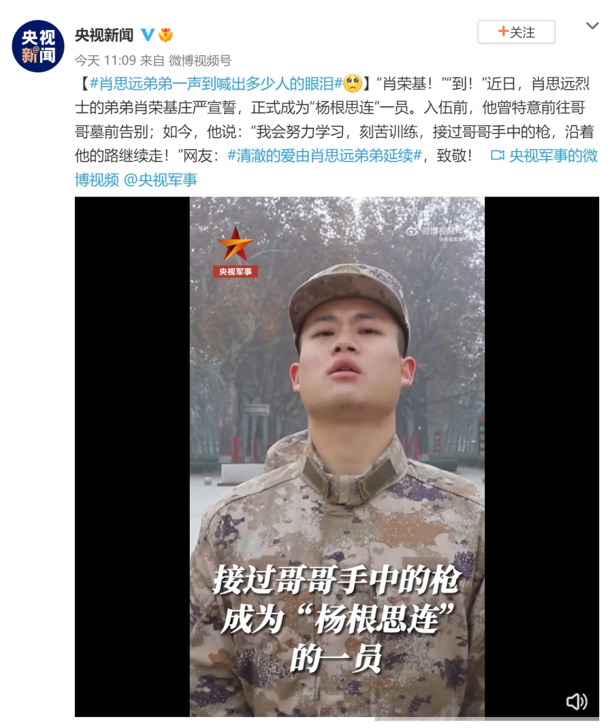Click the blue V verified badge

pyautogui.click(x=148, y=35)
